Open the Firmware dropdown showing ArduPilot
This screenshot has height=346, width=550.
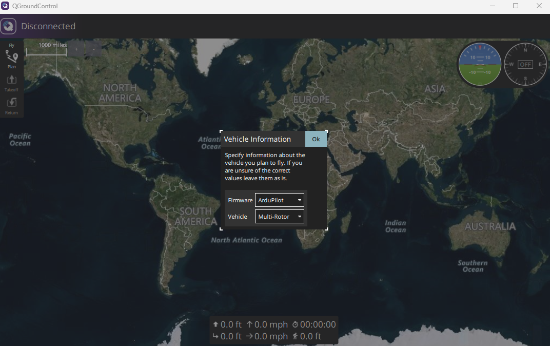coord(280,200)
